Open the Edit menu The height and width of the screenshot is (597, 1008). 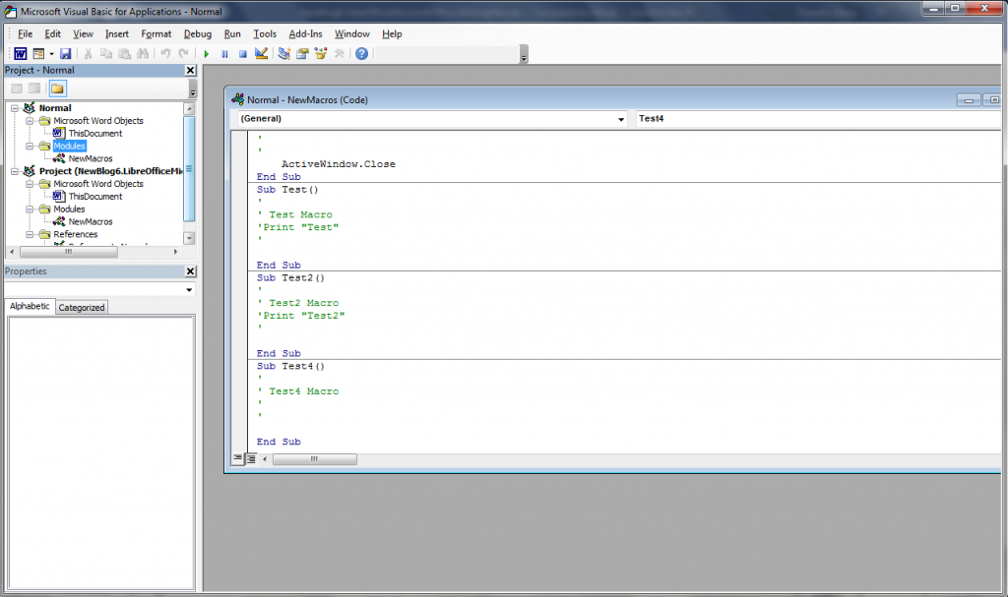[53, 34]
